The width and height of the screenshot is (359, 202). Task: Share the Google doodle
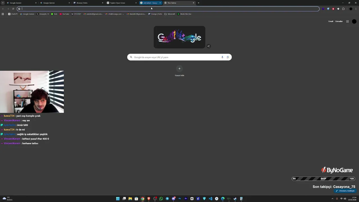pyautogui.click(x=208, y=46)
